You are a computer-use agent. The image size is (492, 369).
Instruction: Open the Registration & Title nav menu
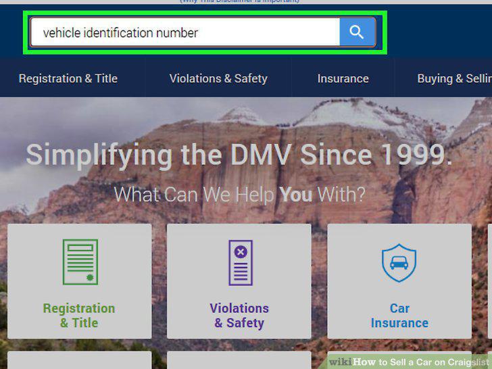click(68, 78)
